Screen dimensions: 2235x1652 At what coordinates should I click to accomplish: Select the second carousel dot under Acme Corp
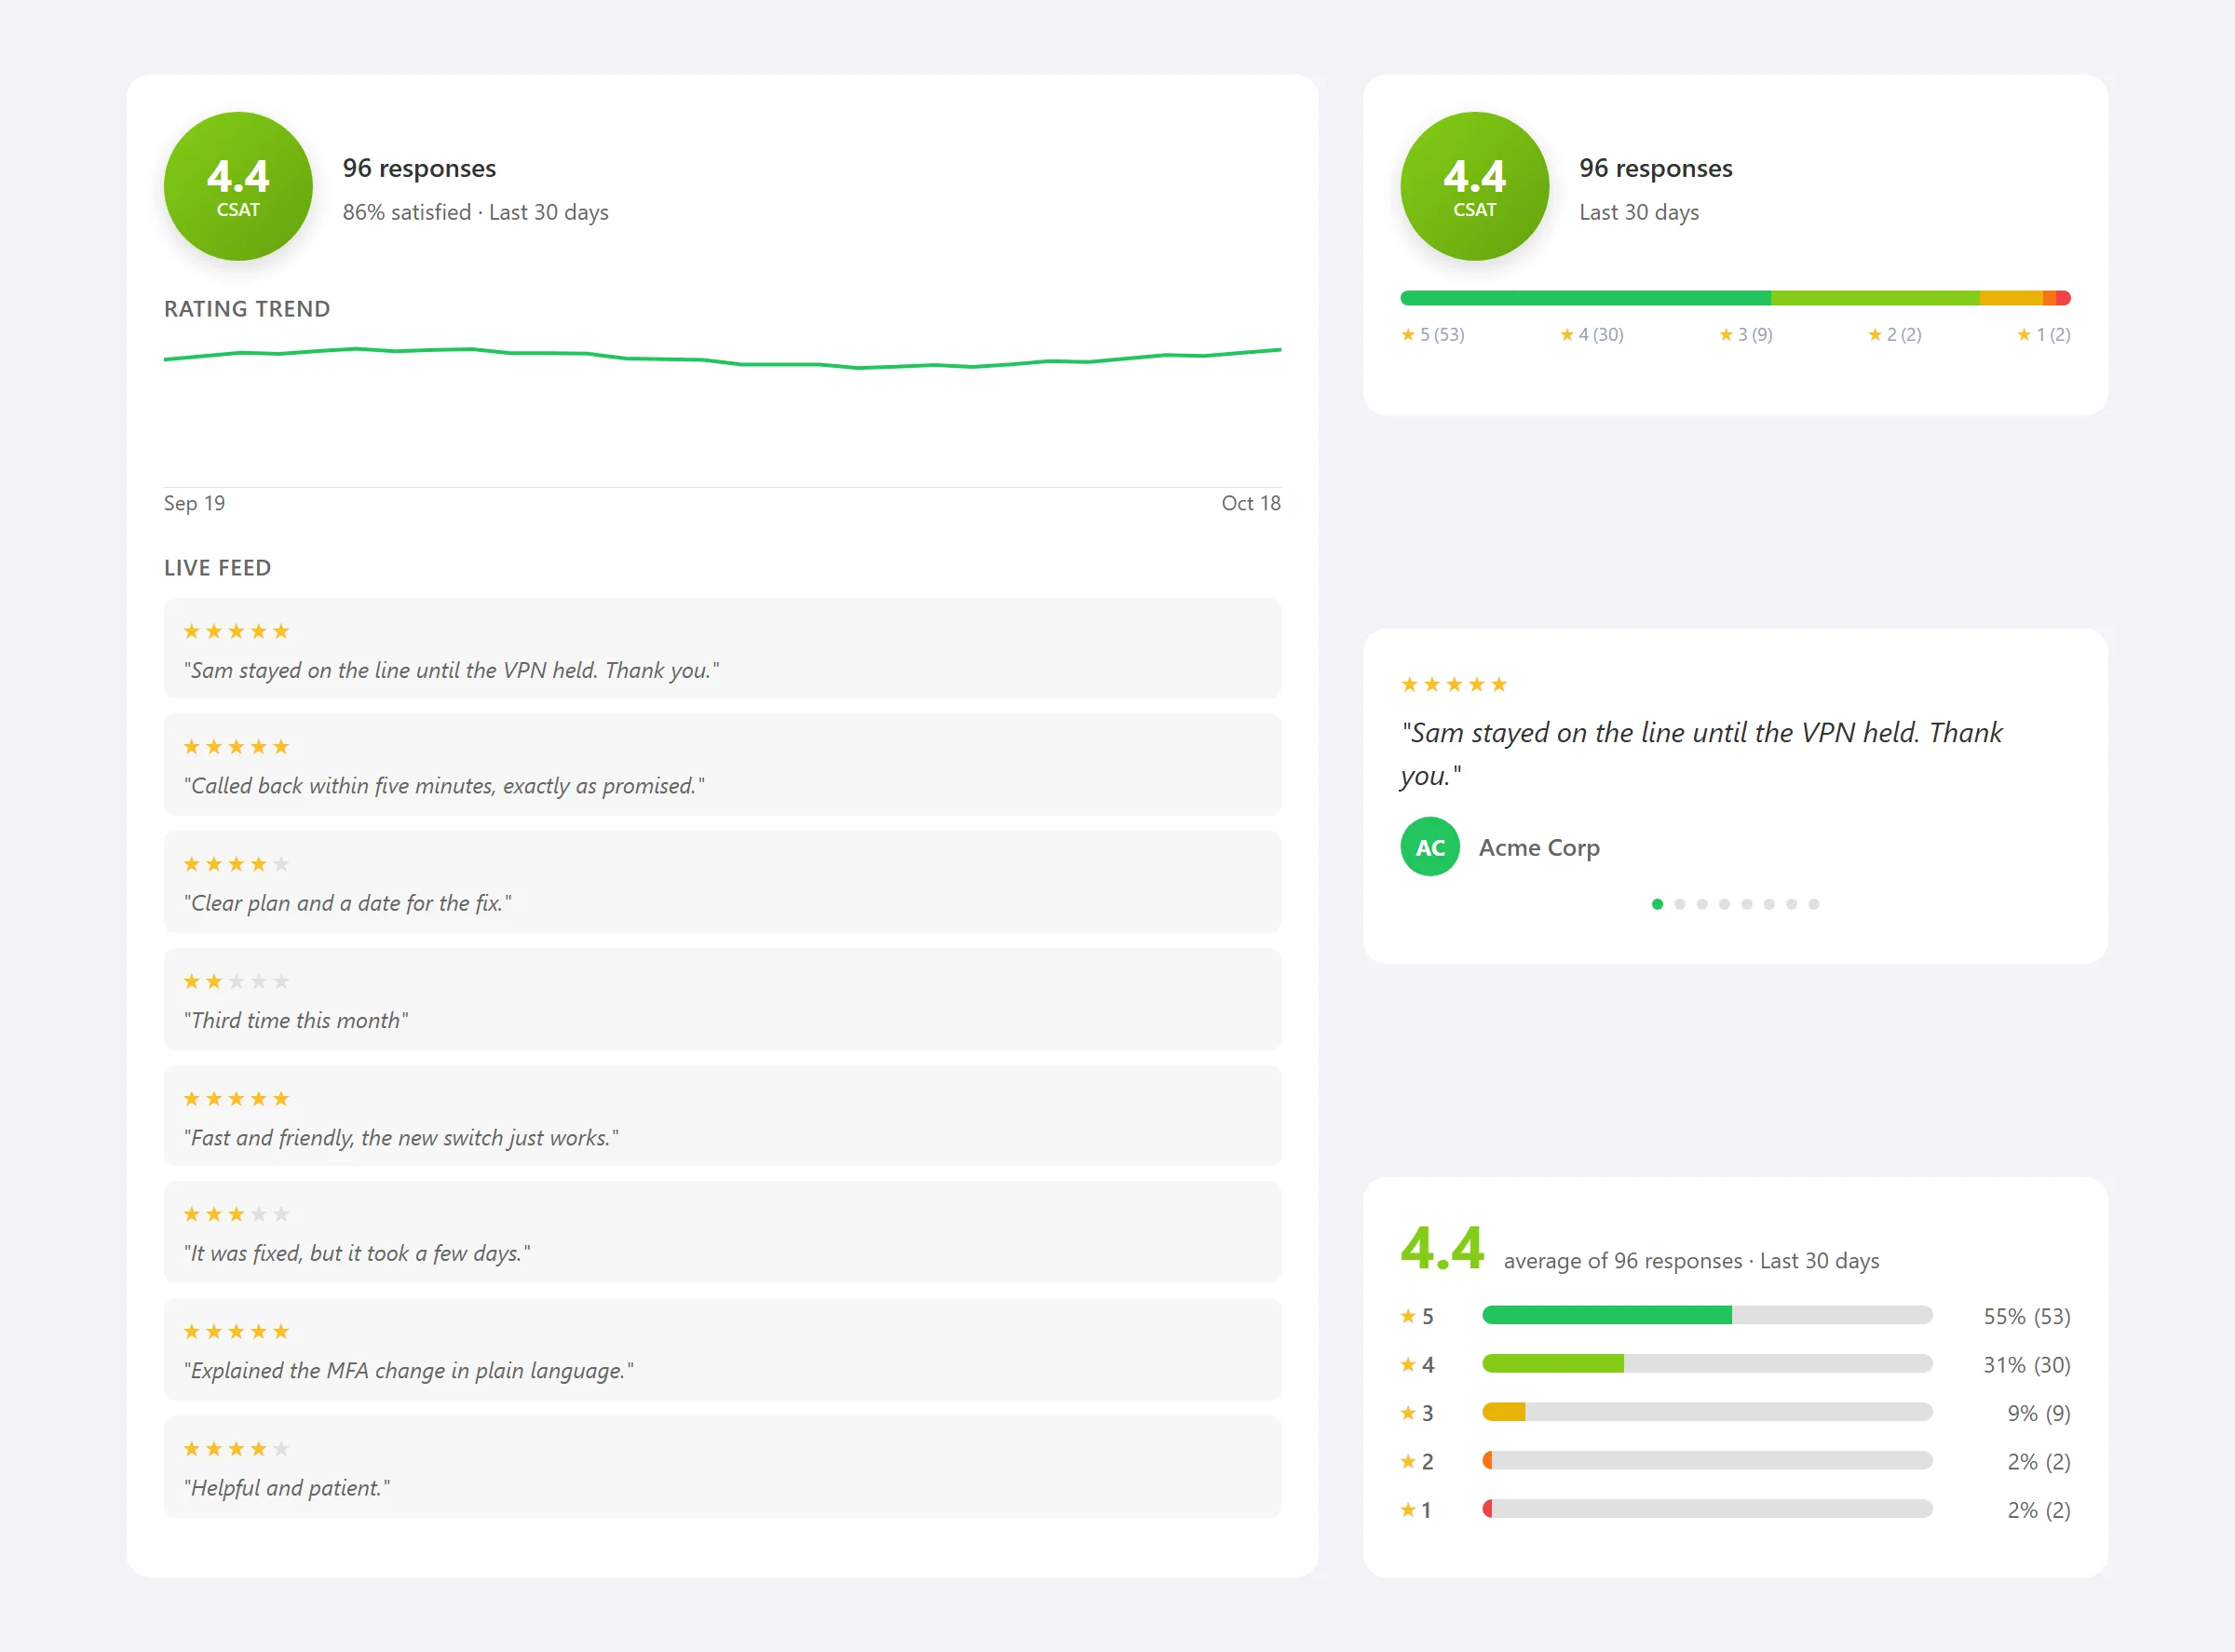1680,904
